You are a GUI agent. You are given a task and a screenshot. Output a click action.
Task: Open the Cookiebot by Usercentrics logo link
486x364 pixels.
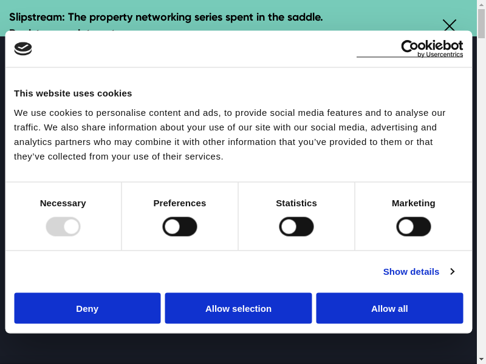tap(410, 49)
